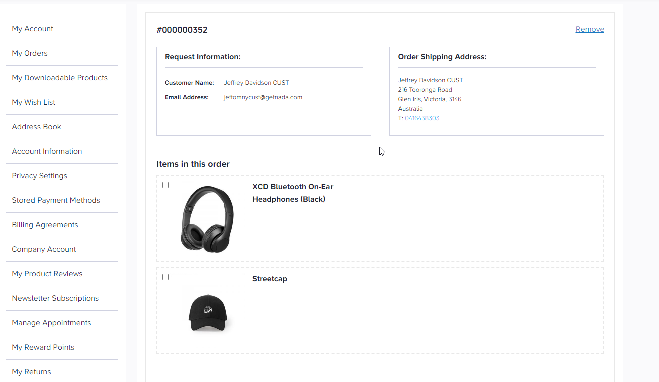The height and width of the screenshot is (382, 659).
Task: Go to My Orders page
Action: pos(30,53)
